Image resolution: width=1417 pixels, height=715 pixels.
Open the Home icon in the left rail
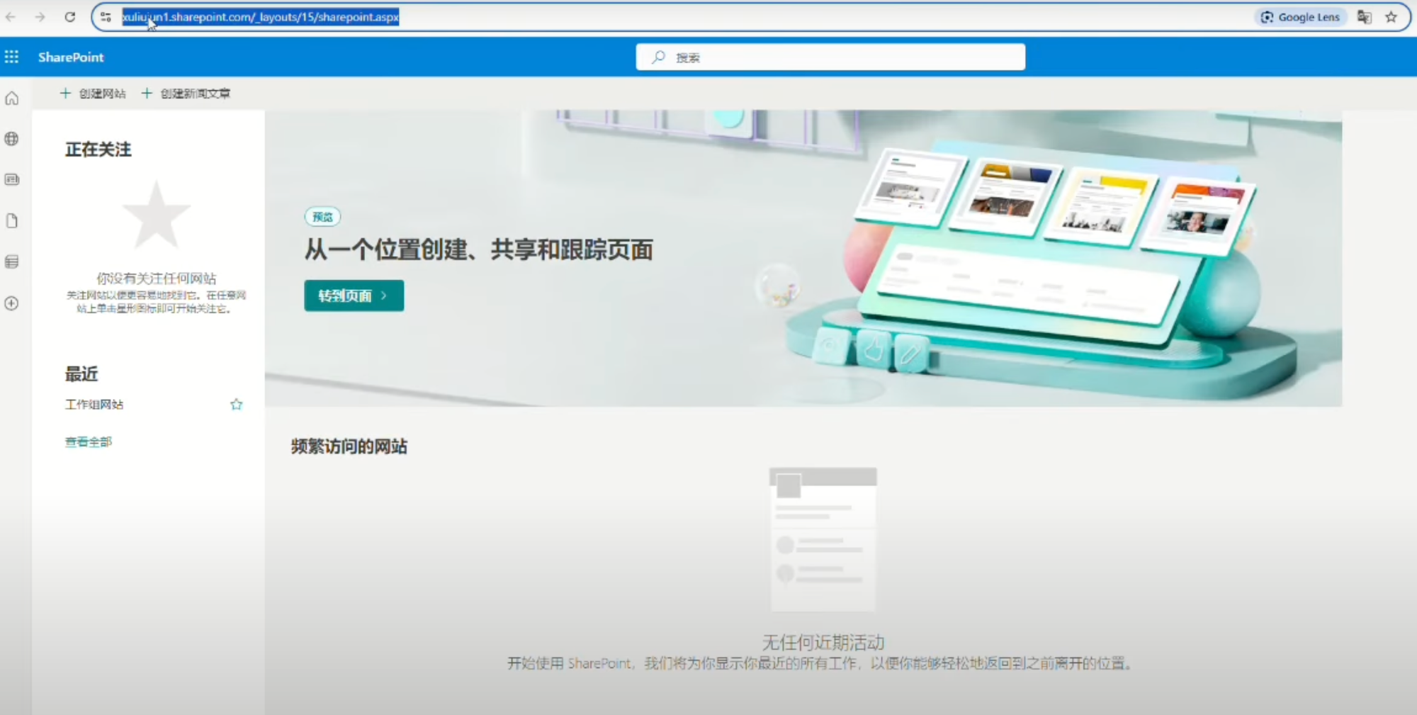[x=12, y=98]
